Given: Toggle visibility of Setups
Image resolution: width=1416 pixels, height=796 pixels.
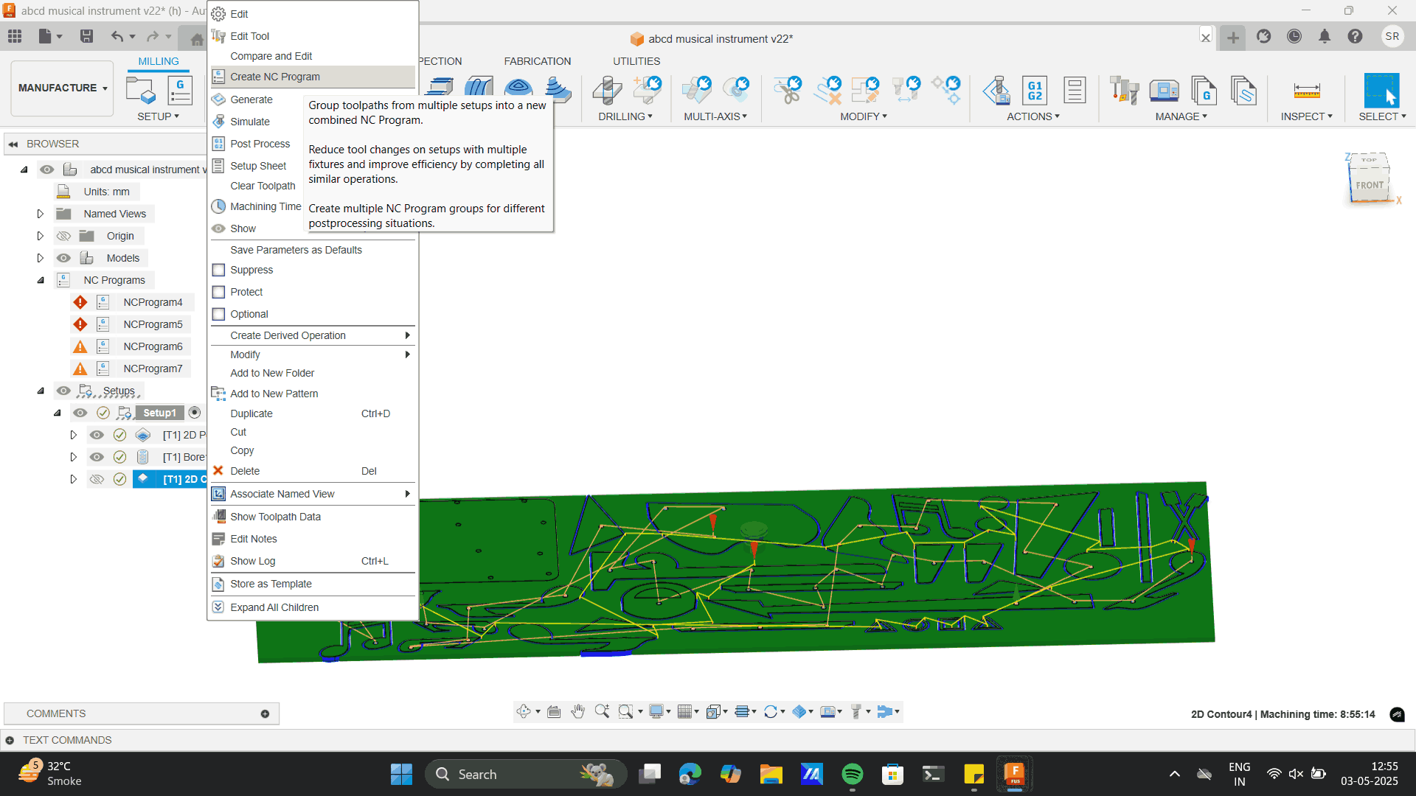Looking at the screenshot, I should click(x=64, y=391).
